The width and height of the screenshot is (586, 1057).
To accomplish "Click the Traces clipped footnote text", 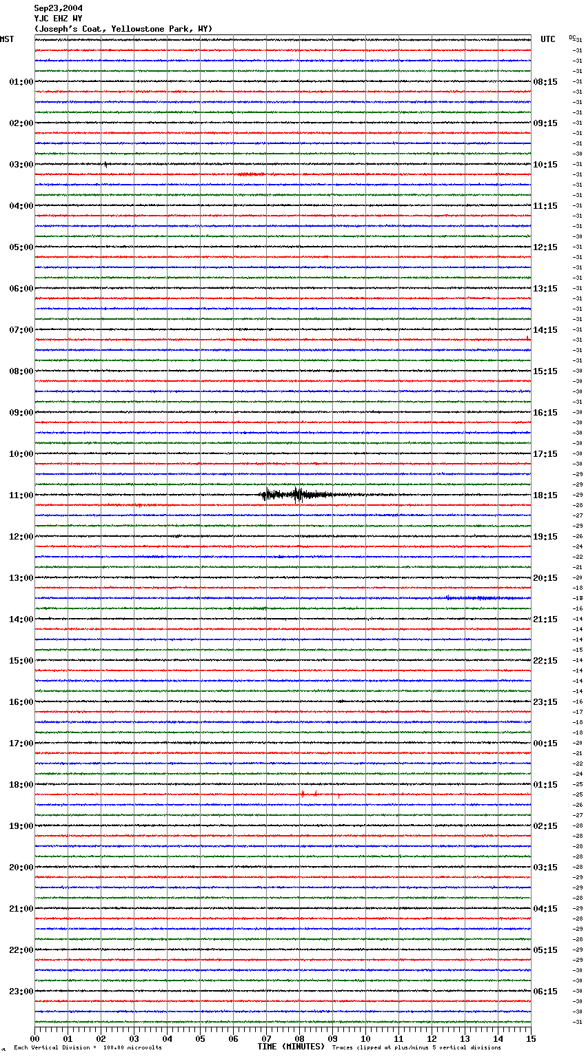I will coord(416,1047).
